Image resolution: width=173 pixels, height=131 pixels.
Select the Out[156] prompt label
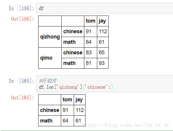[23, 19]
